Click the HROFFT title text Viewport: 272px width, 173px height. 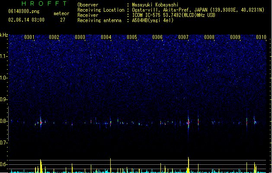pos(44,3)
